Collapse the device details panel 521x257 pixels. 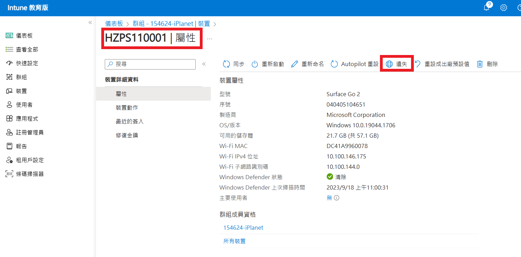(204, 64)
